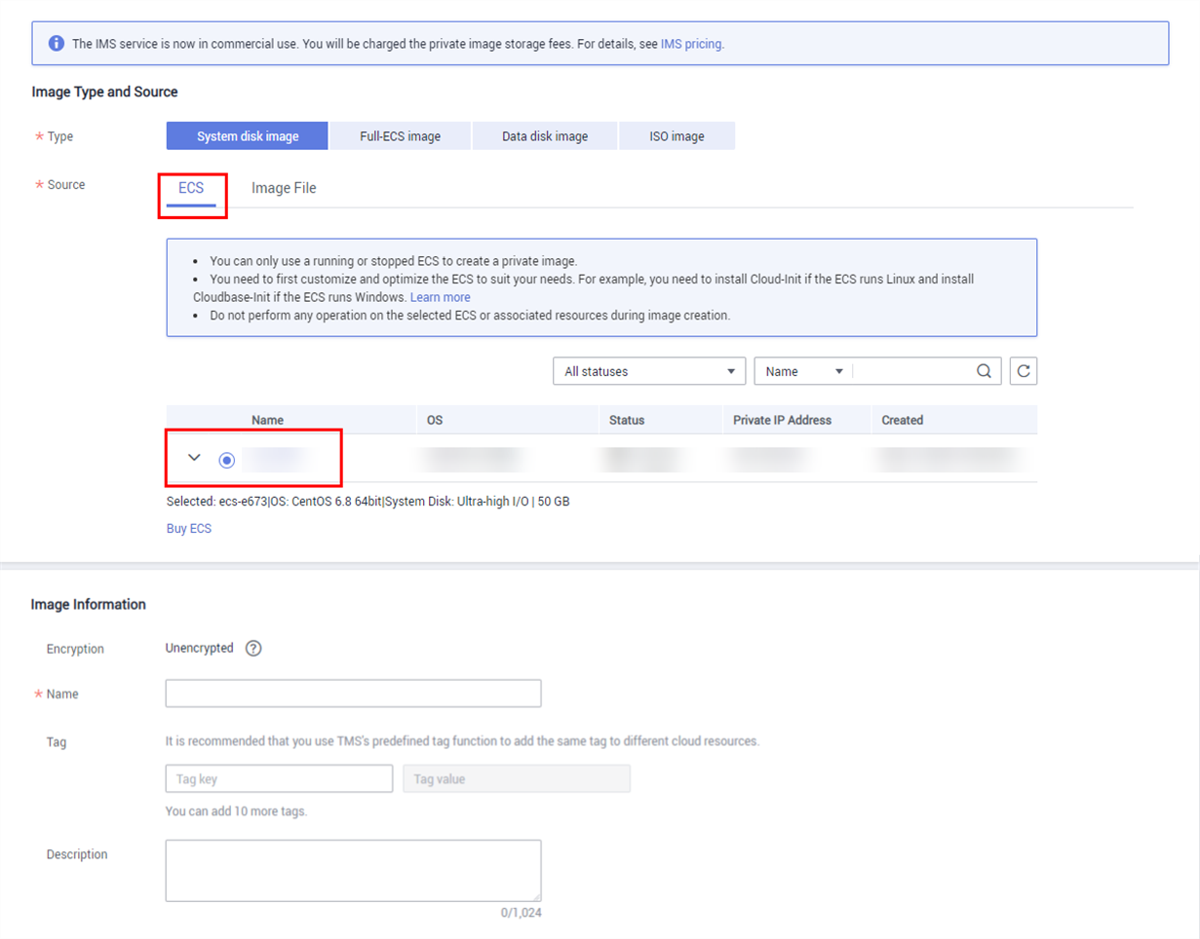Screen dimensions: 1200x939
Task: Click the Description text area
Action: pyautogui.click(x=354, y=871)
